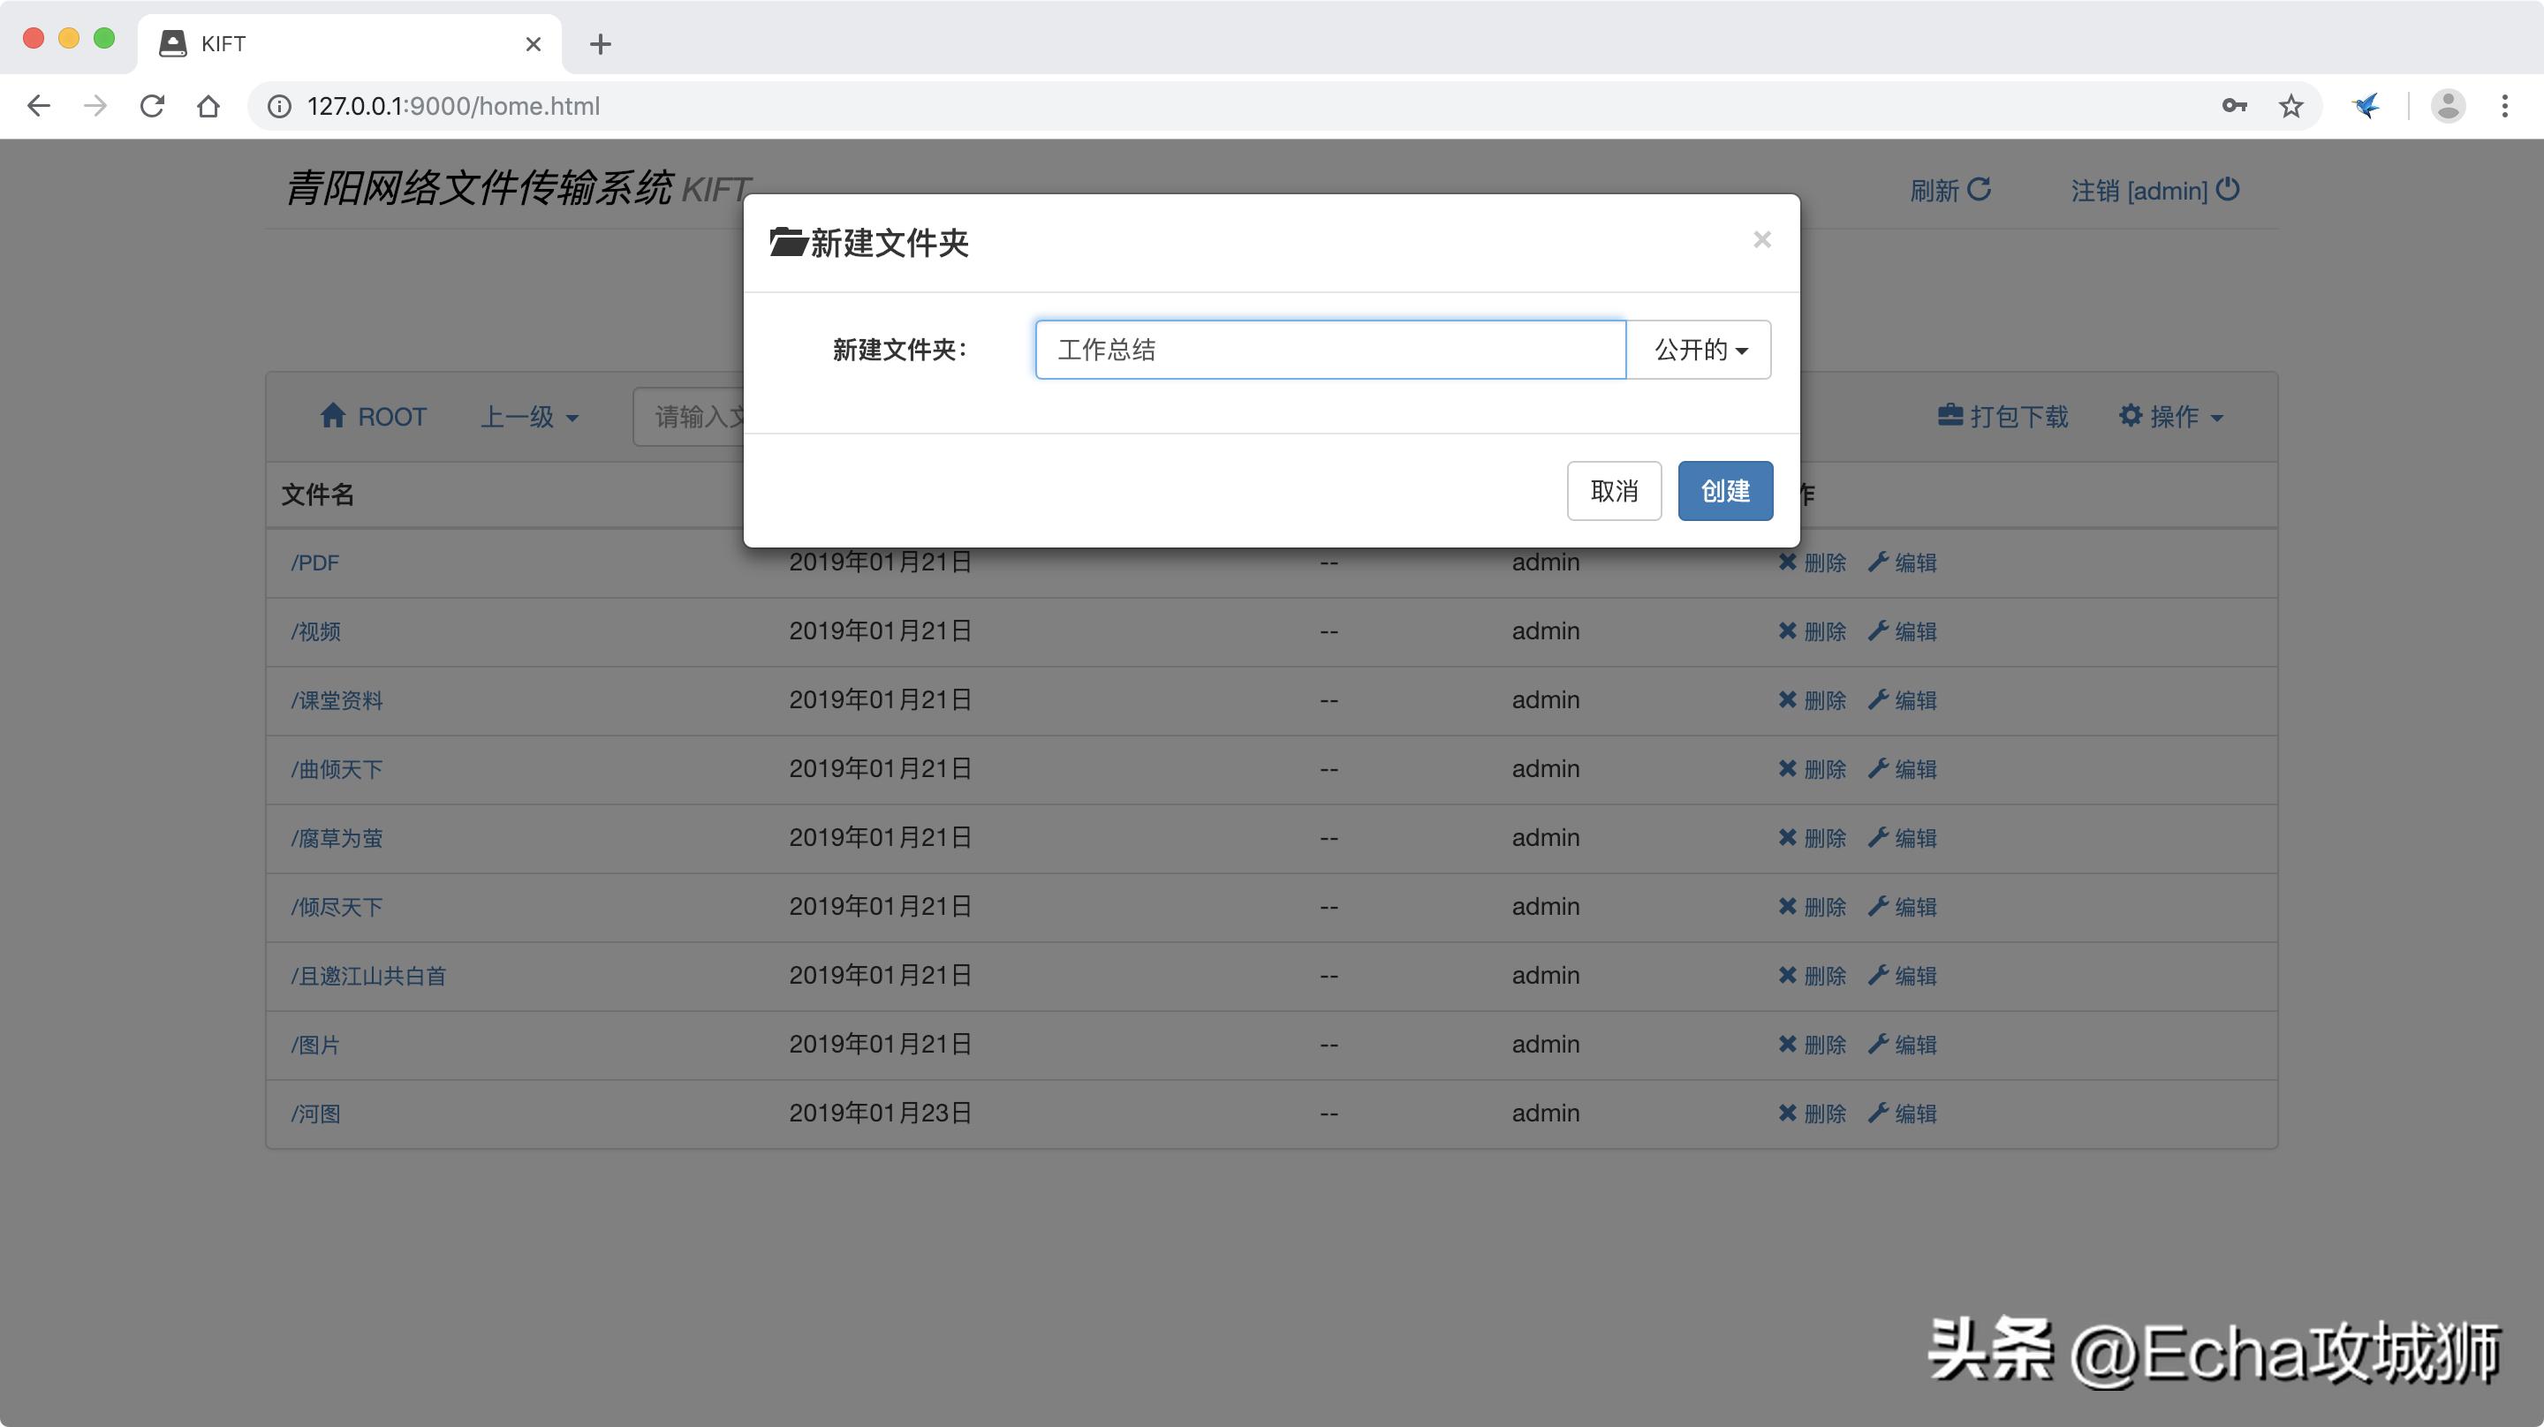Image resolution: width=2544 pixels, height=1427 pixels.
Task: Expand the 上一级 dropdown
Action: pyautogui.click(x=529, y=416)
